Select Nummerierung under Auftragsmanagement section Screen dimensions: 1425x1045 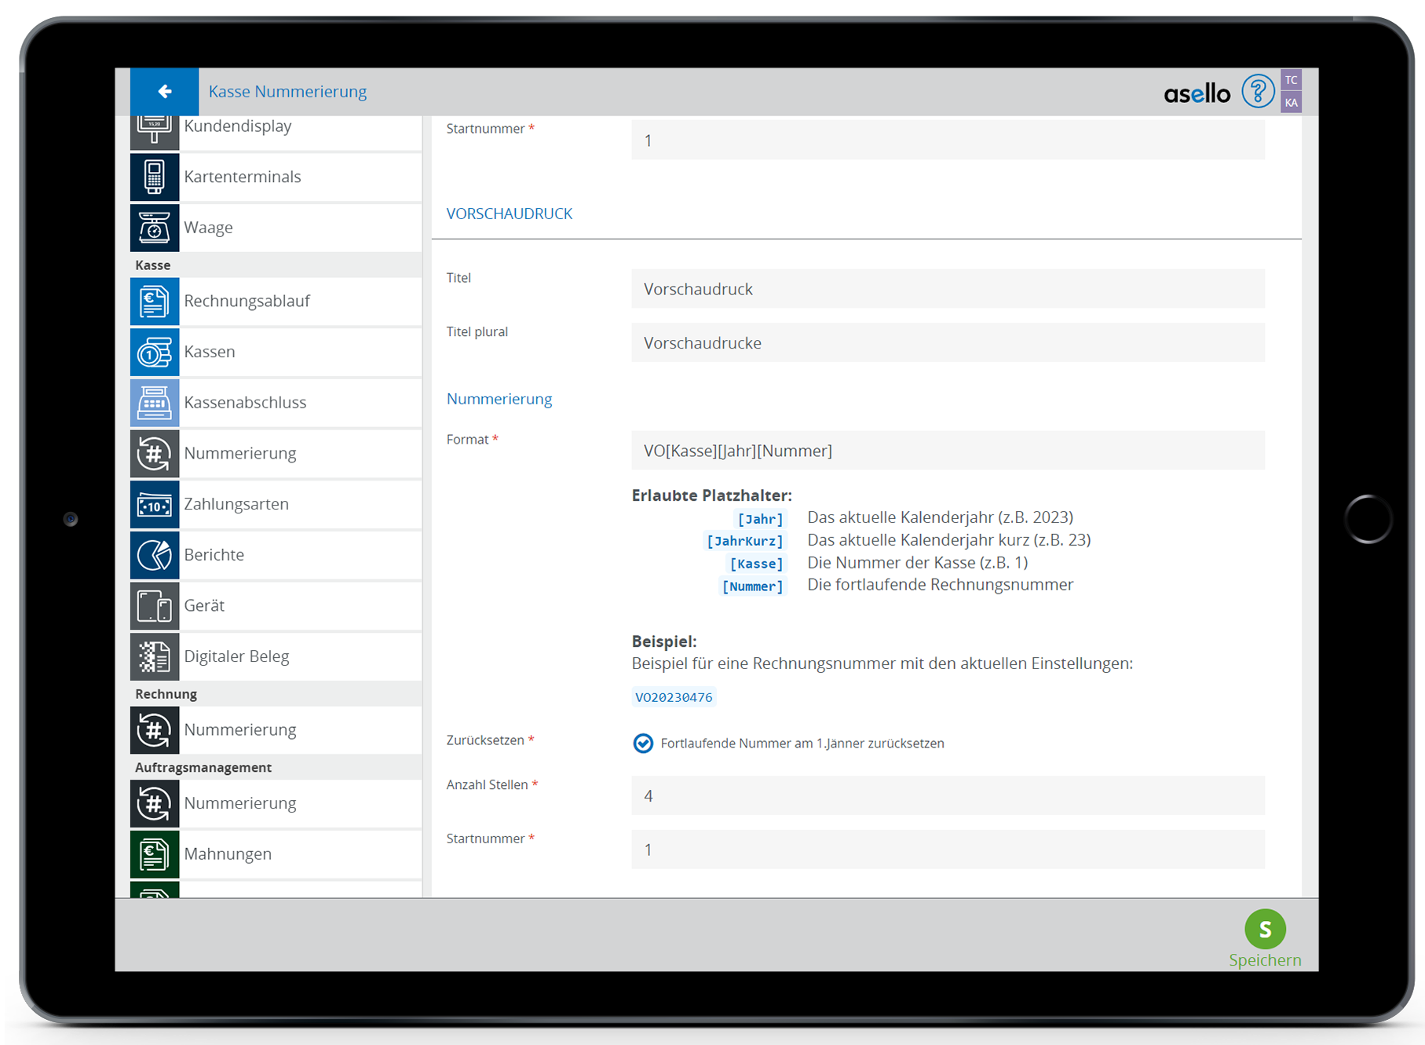coord(239,803)
